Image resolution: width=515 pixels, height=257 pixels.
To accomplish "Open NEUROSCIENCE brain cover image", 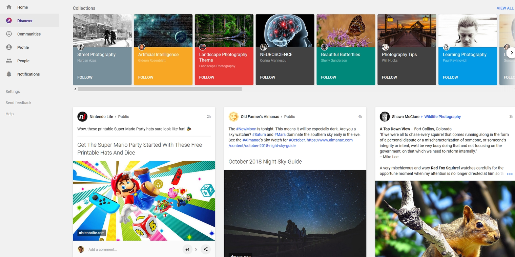I will (x=285, y=31).
